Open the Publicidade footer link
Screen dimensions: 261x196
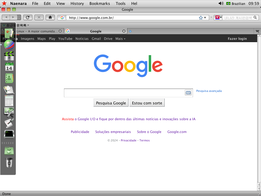click(x=80, y=132)
